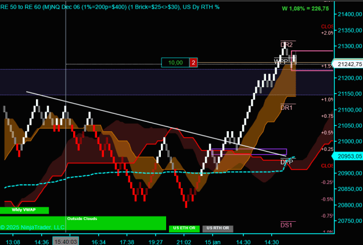Click the Wkly VWAP green status bar
Screen dimensions: 363x245
point(24,210)
